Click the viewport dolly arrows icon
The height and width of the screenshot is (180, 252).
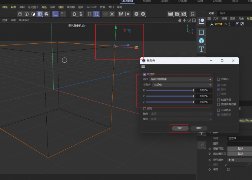tap(185, 20)
